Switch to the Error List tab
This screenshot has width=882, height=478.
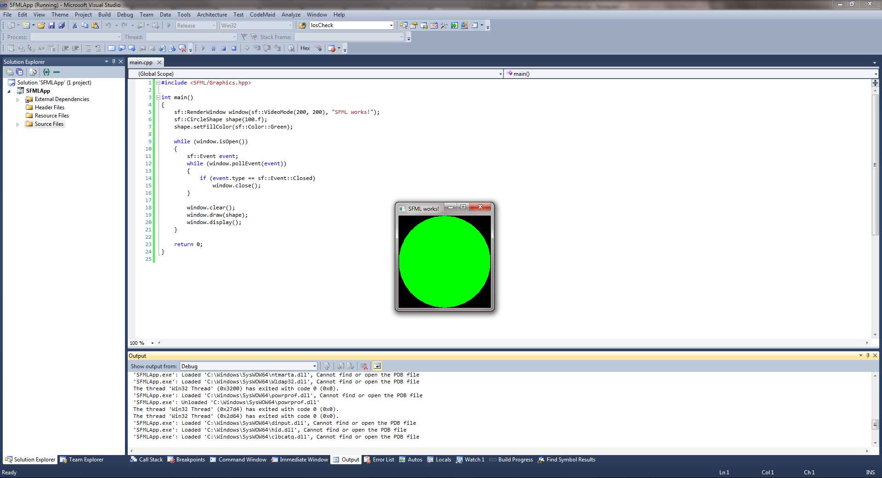pyautogui.click(x=379, y=460)
